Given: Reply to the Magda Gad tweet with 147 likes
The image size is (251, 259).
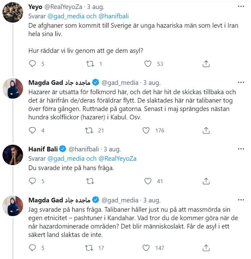Looking at the screenshot, I should (32, 248).
